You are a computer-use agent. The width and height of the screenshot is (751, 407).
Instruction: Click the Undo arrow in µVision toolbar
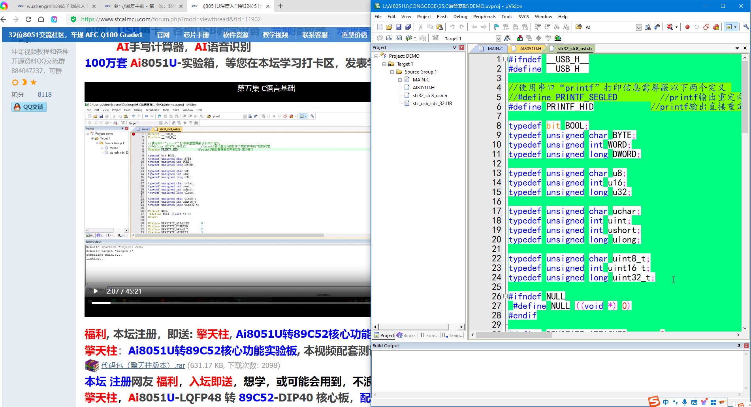(452, 27)
